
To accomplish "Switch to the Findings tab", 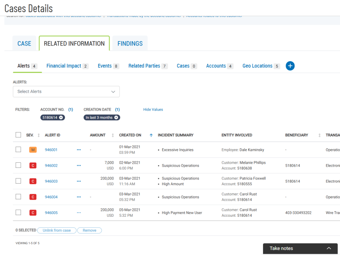I will click(130, 43).
